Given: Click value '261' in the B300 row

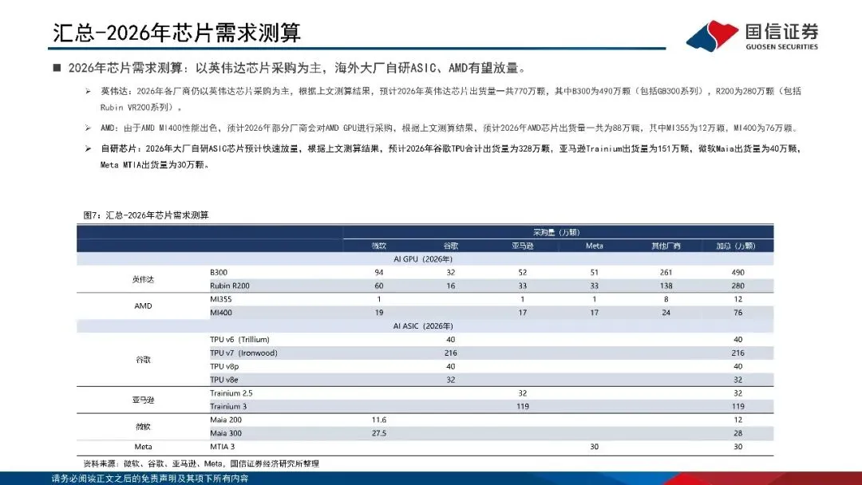Looking at the screenshot, I should (x=666, y=272).
